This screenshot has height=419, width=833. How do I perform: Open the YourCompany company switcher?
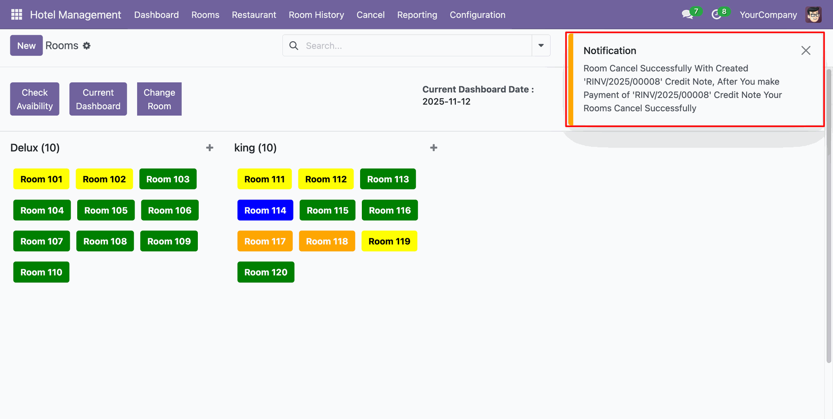pyautogui.click(x=768, y=15)
